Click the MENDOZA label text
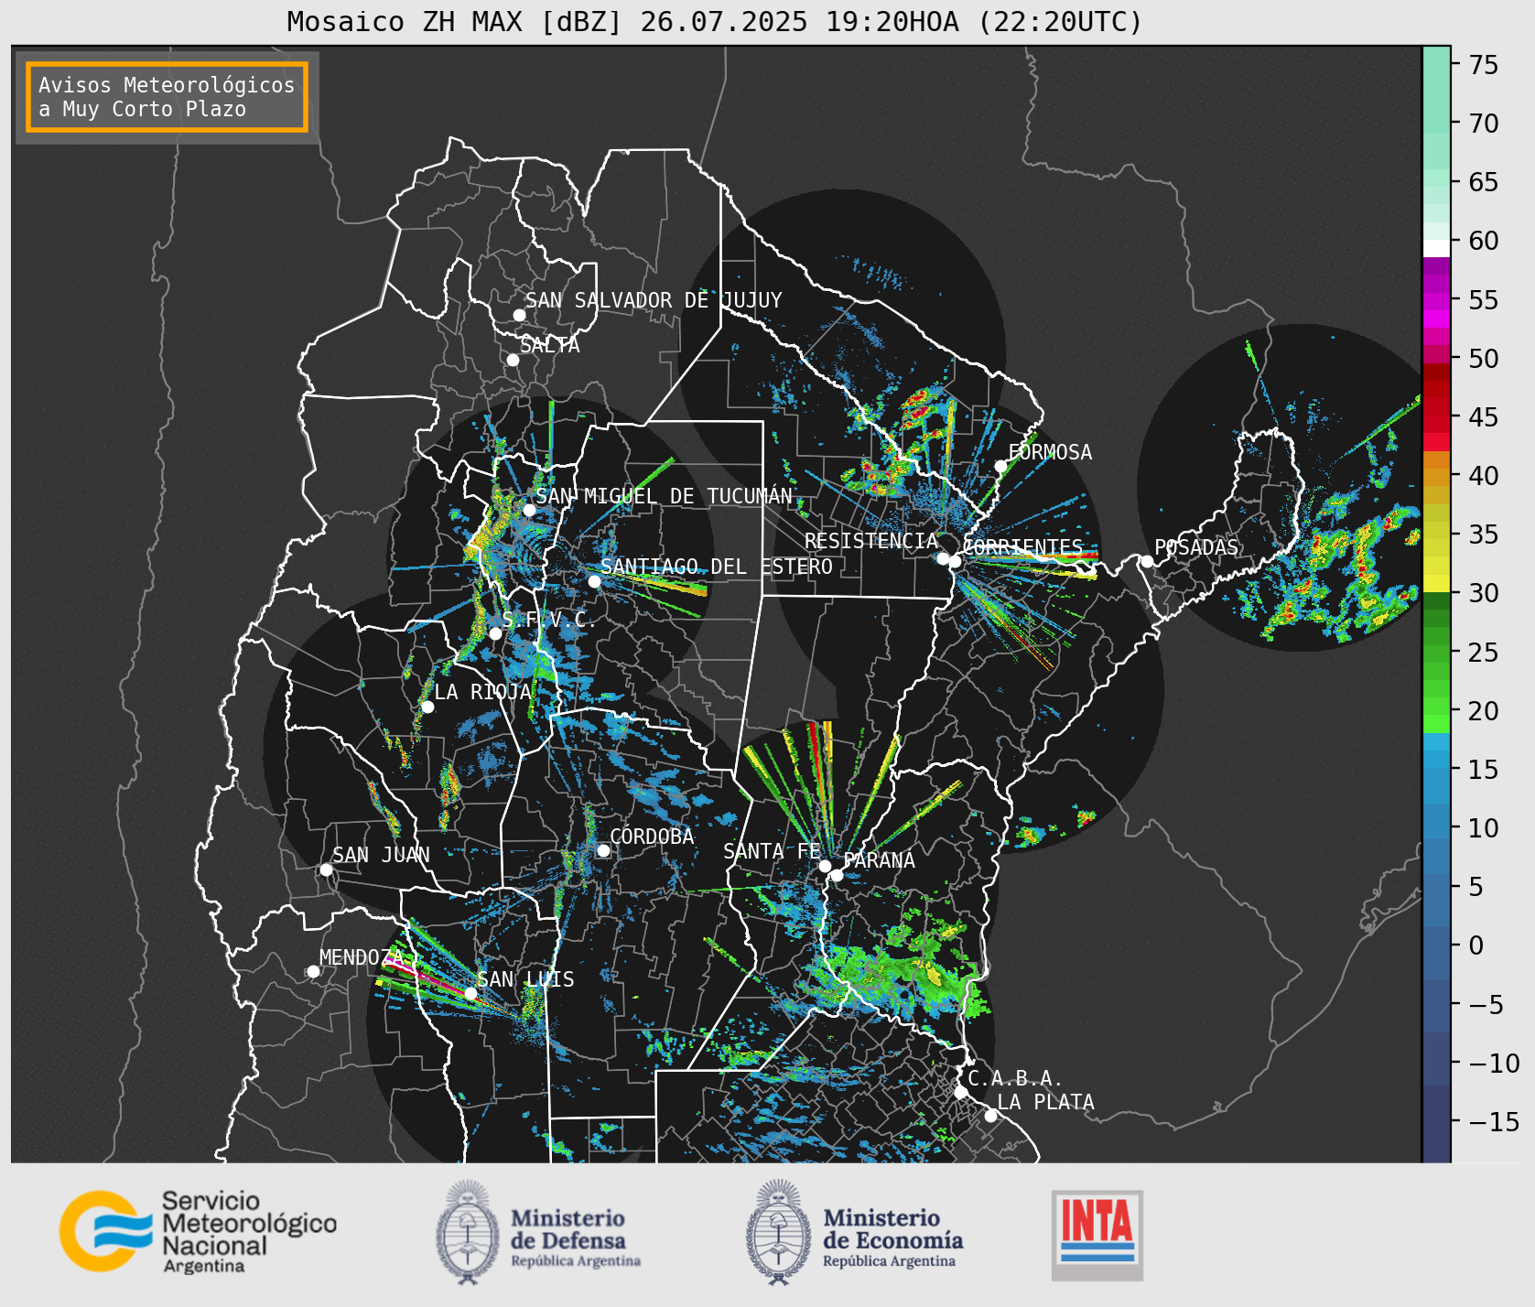The image size is (1535, 1307). click(362, 957)
